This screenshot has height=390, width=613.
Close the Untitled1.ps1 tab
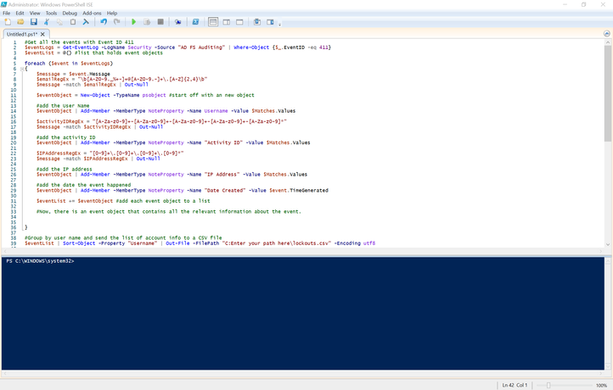pyautogui.click(x=42, y=35)
